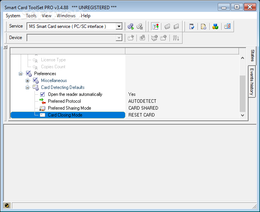Open the System menu

(13, 16)
